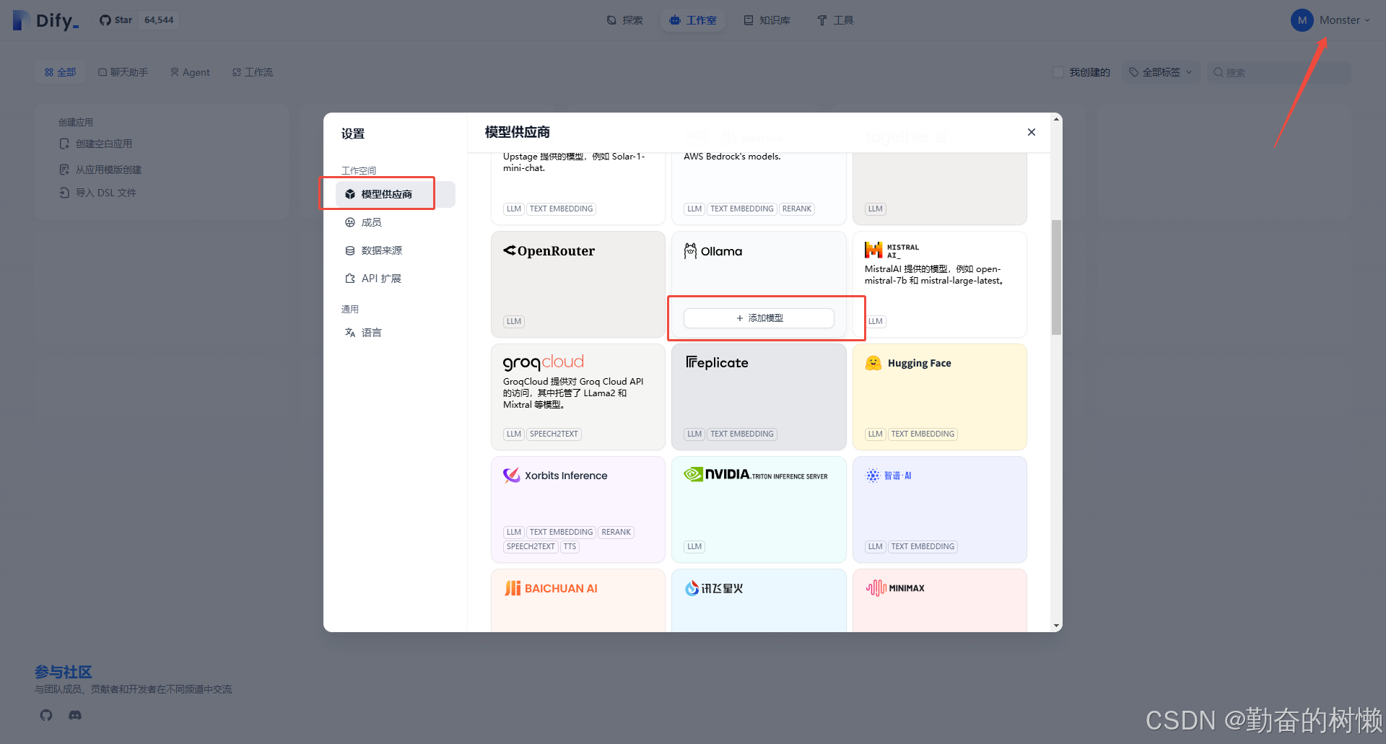Open 成员 settings section
Viewport: 1386px width, 744px height.
(x=395, y=222)
